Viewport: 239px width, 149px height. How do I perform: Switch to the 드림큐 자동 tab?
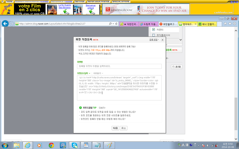[149, 24]
